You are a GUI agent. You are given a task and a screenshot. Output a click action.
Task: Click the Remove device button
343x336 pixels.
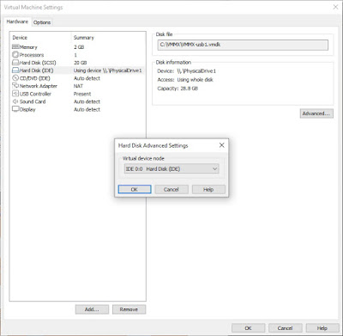point(129,309)
